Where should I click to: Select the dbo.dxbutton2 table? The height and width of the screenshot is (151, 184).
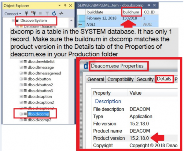(40, 85)
